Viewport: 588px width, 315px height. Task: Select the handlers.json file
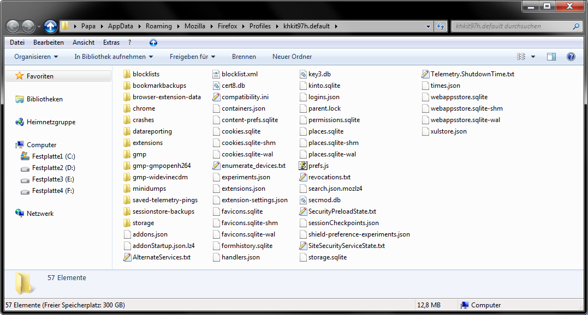click(x=240, y=257)
